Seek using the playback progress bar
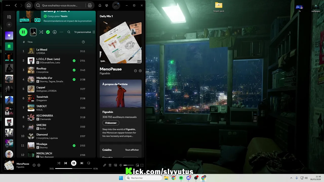Image resolution: width=324 pixels, height=182 pixels. click(x=74, y=168)
